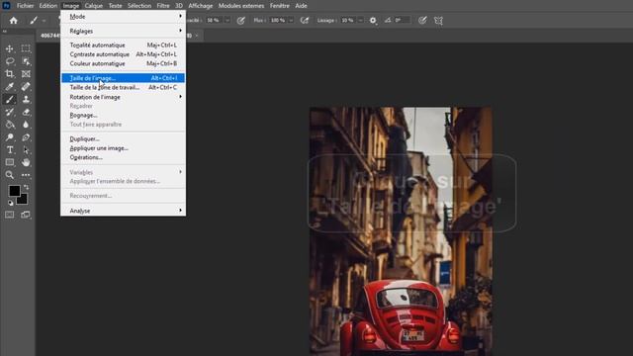Toggle airbrush build-up icon
This screenshot has width=633, height=356.
(305, 20)
